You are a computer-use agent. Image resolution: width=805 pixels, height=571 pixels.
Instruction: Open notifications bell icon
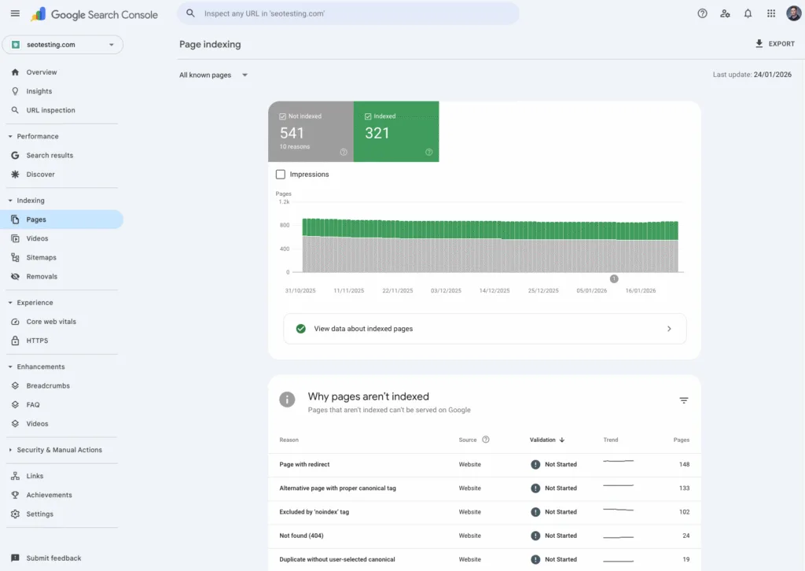click(x=748, y=13)
